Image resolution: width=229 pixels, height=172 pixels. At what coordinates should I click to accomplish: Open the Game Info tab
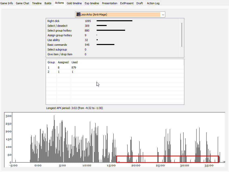click(6, 3)
